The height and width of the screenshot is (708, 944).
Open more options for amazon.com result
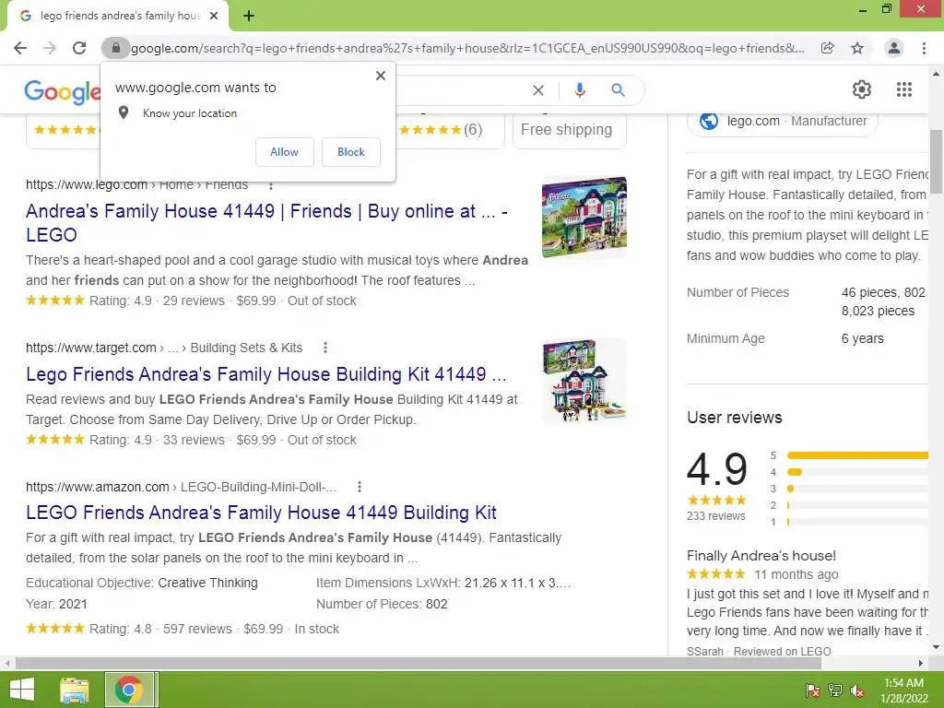[x=360, y=487]
